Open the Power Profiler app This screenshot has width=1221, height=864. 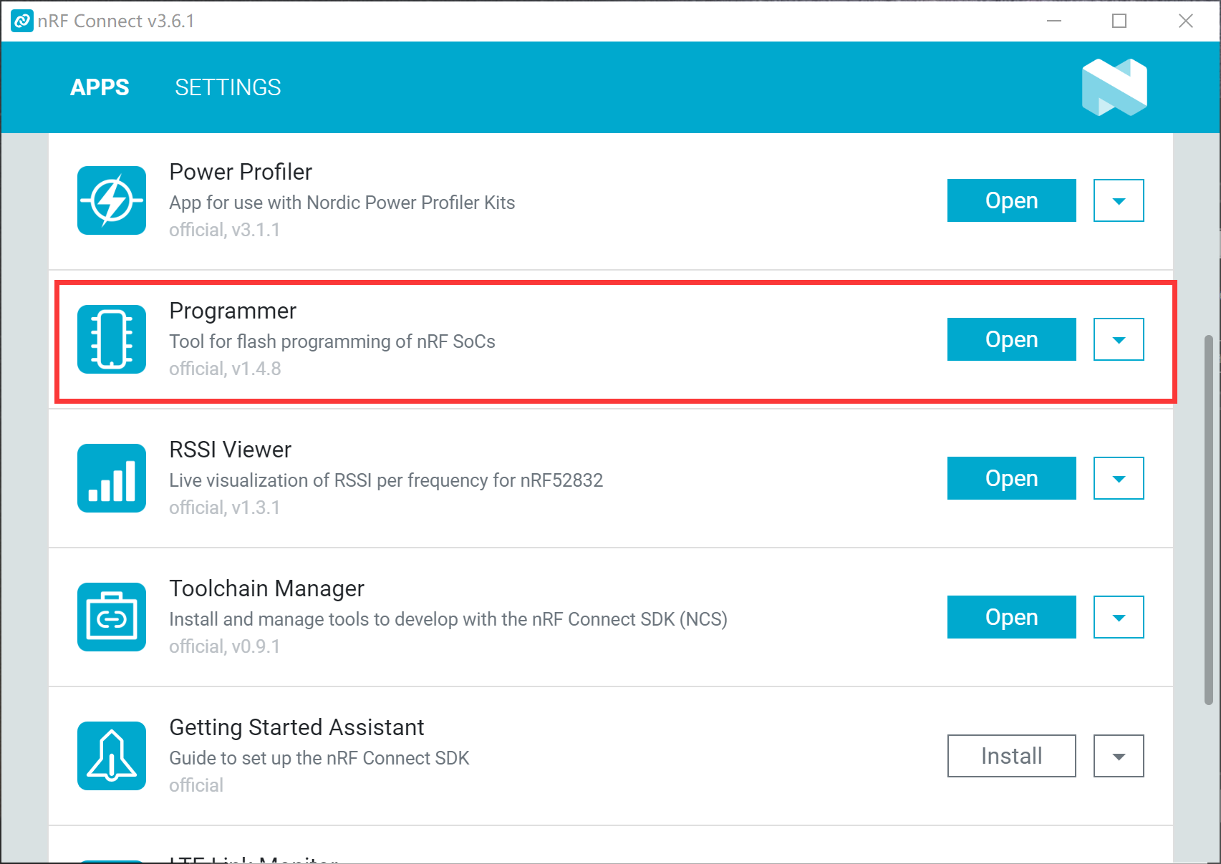point(1011,200)
